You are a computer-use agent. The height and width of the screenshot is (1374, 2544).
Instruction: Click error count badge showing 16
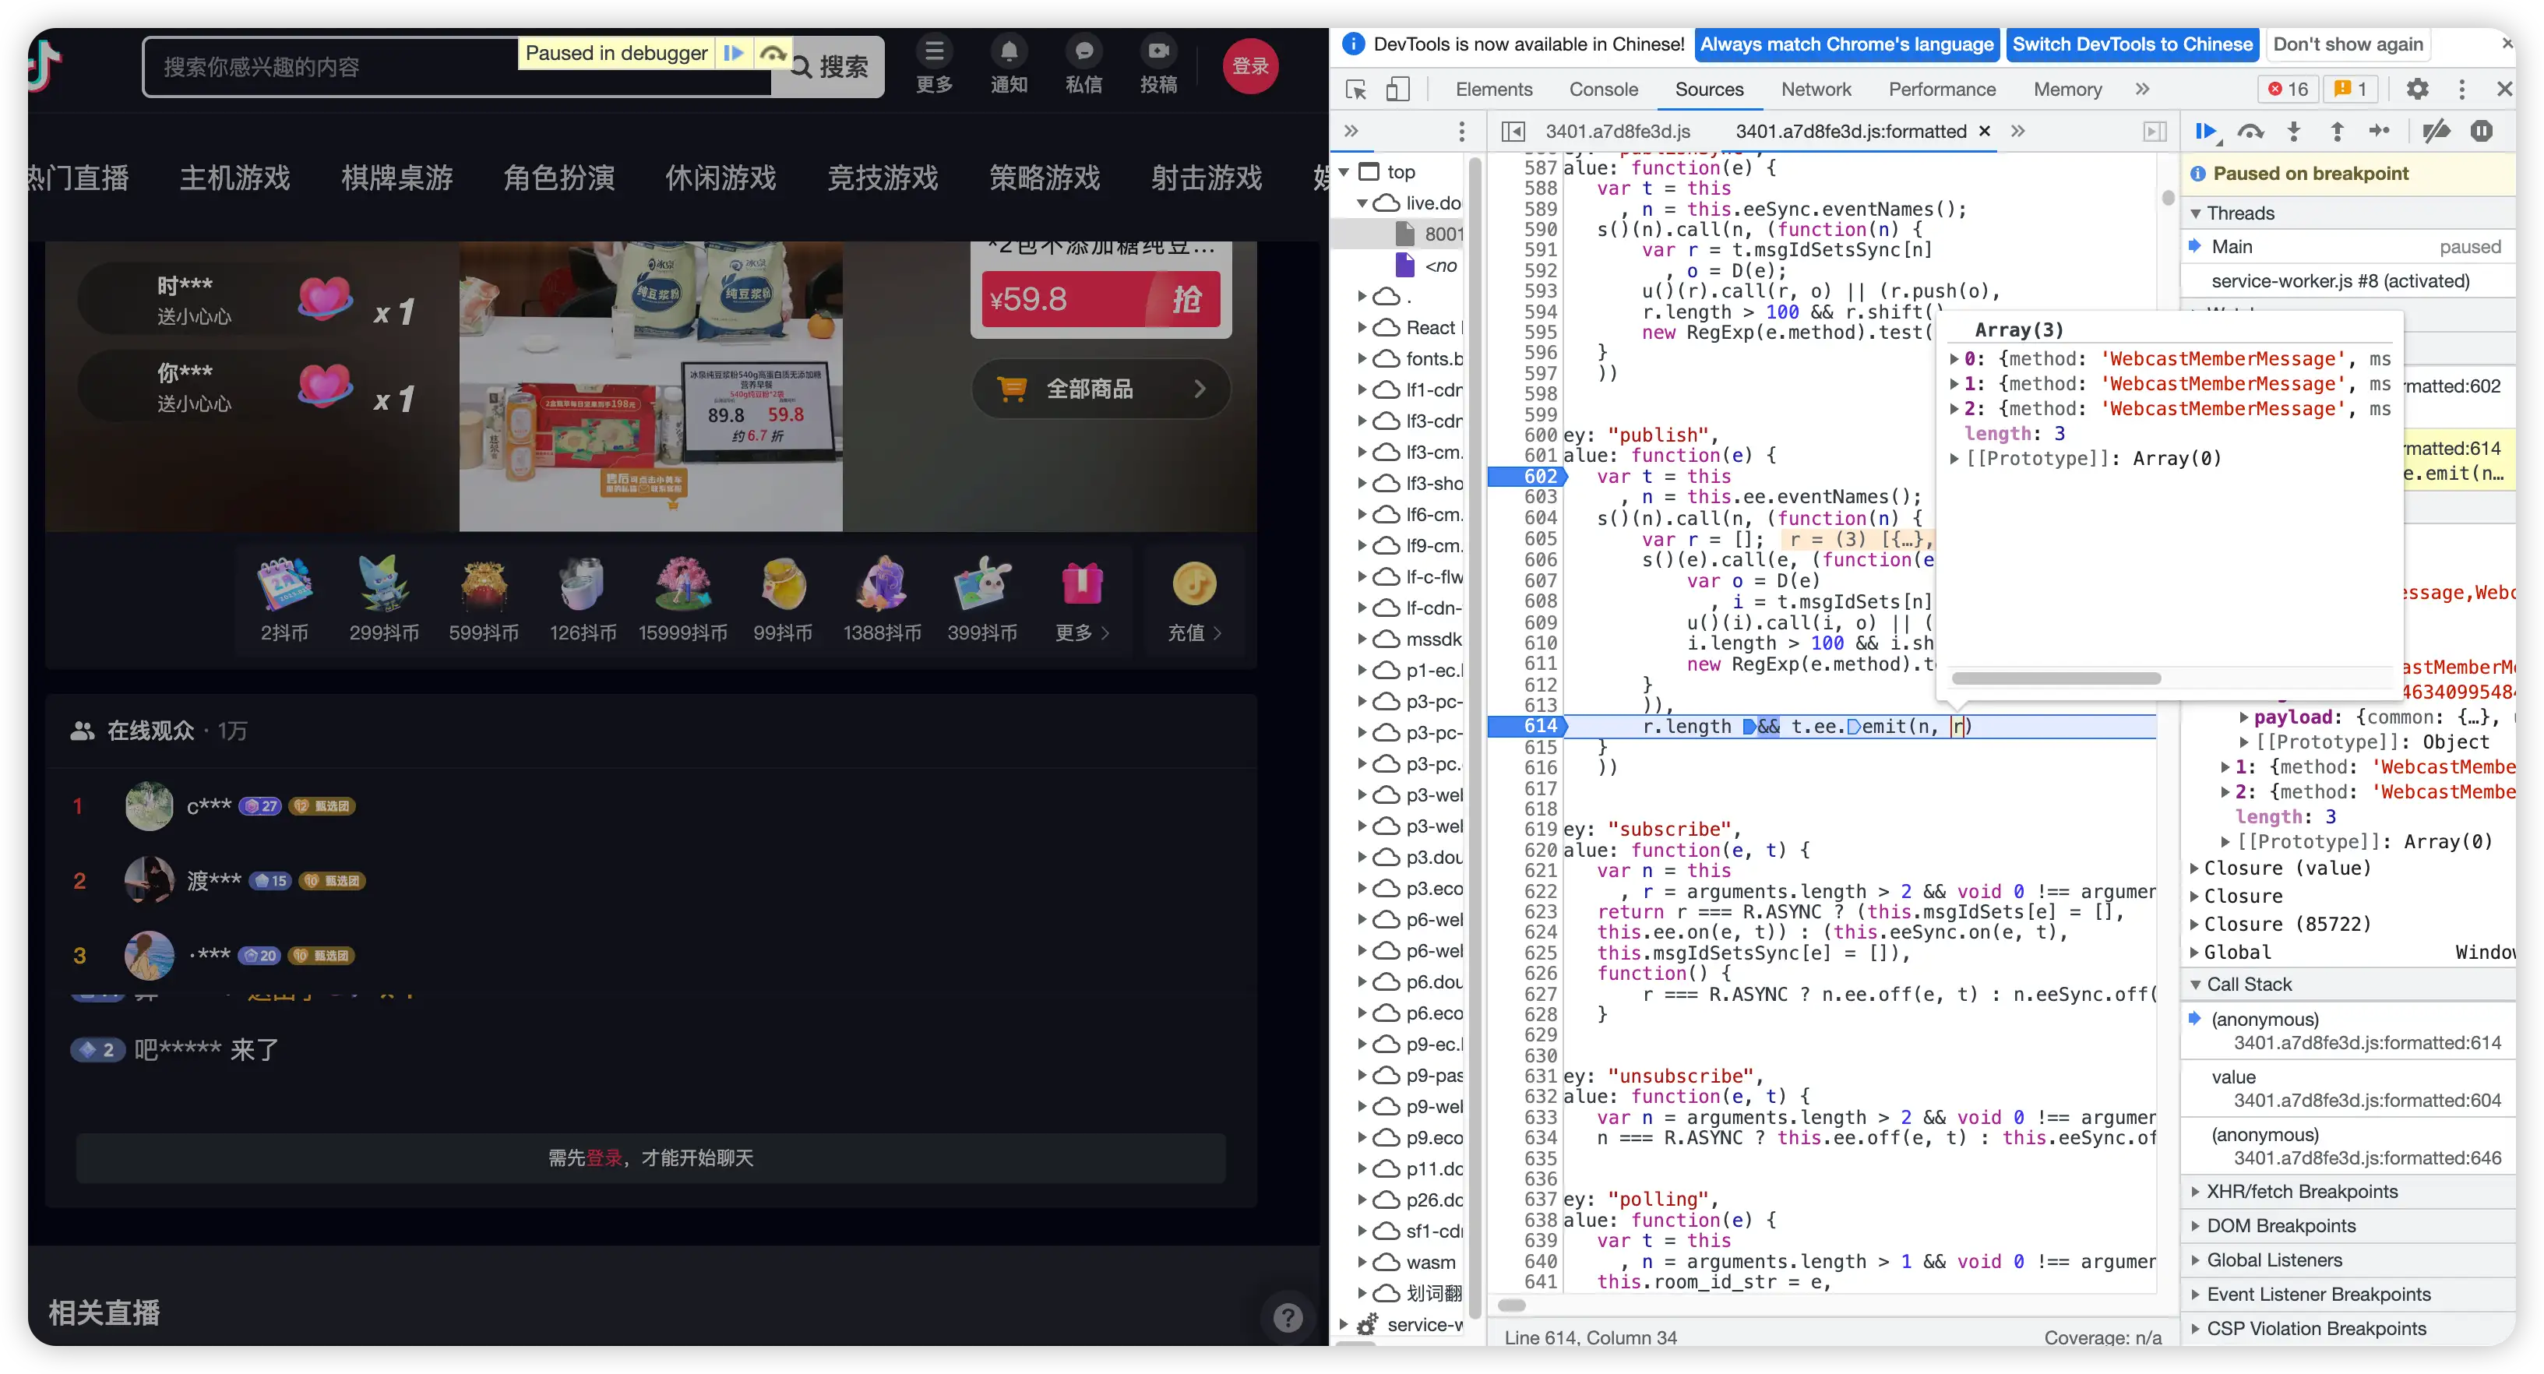[2289, 90]
